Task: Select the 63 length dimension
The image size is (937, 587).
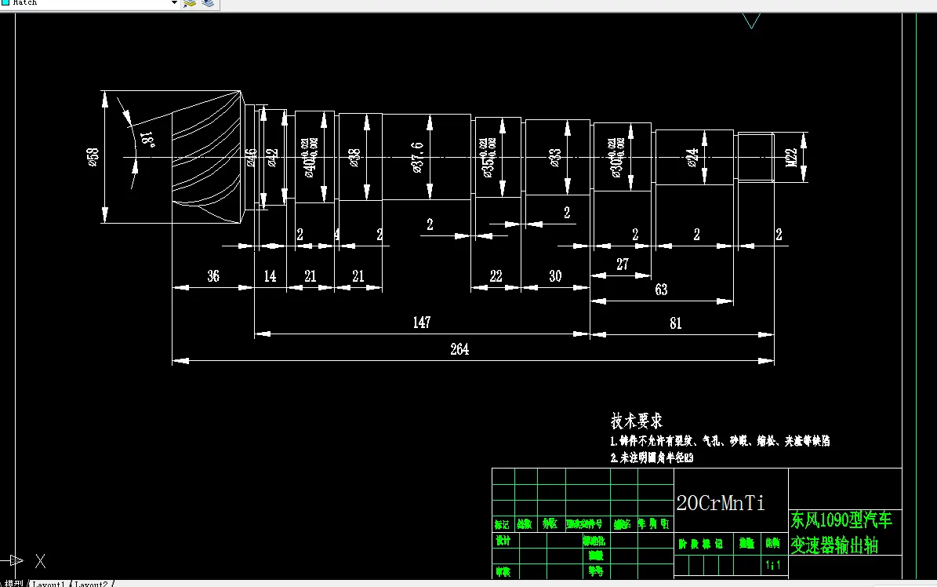Action: (x=661, y=290)
